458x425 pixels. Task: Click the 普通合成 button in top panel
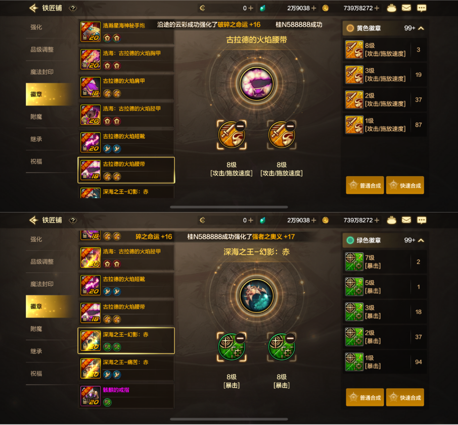click(365, 185)
